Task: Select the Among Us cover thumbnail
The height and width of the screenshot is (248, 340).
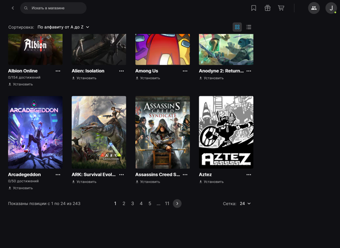Action: click(x=163, y=49)
